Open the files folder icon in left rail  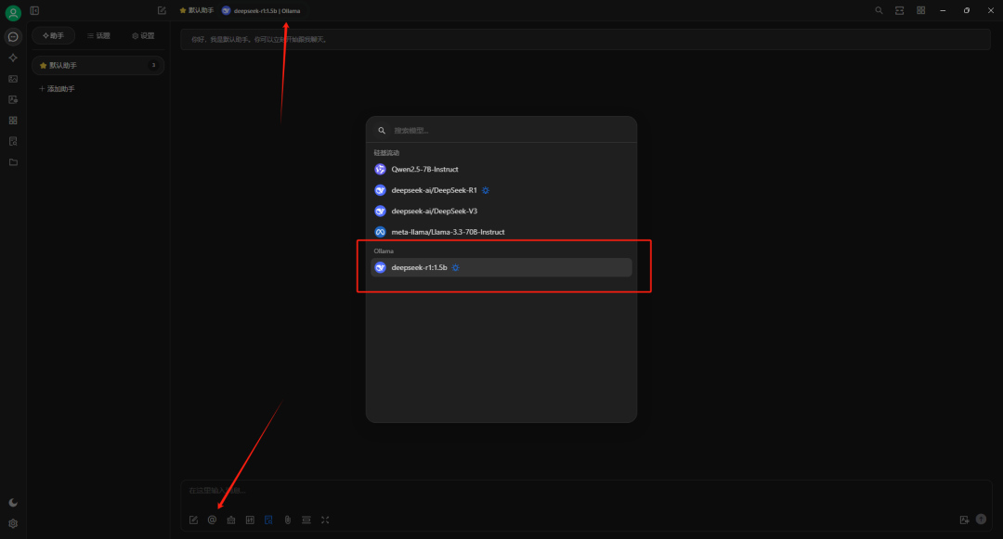[13, 162]
